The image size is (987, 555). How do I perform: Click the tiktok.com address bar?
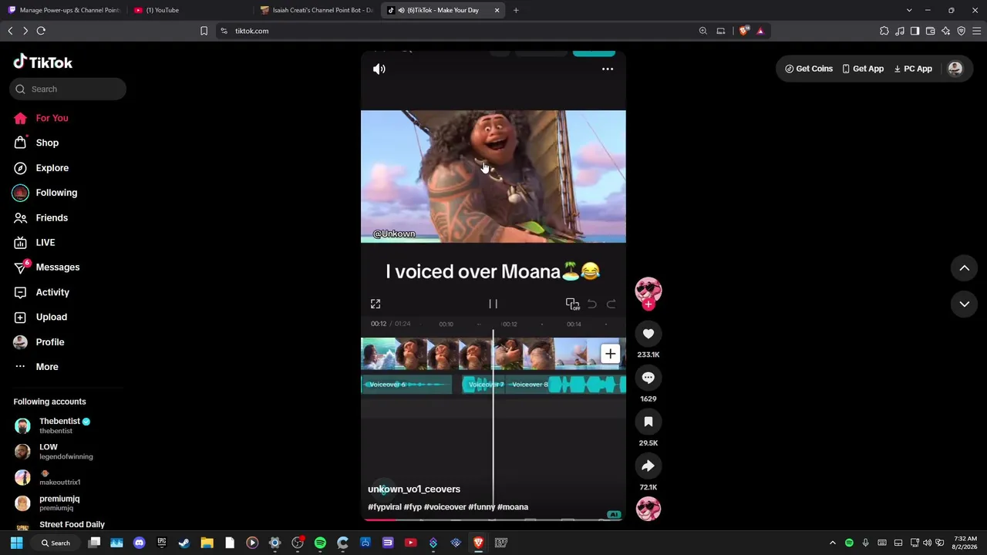[455, 31]
